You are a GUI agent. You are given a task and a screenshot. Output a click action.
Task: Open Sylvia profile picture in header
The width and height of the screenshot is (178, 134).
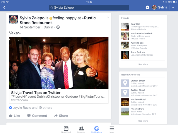coord(154,8)
